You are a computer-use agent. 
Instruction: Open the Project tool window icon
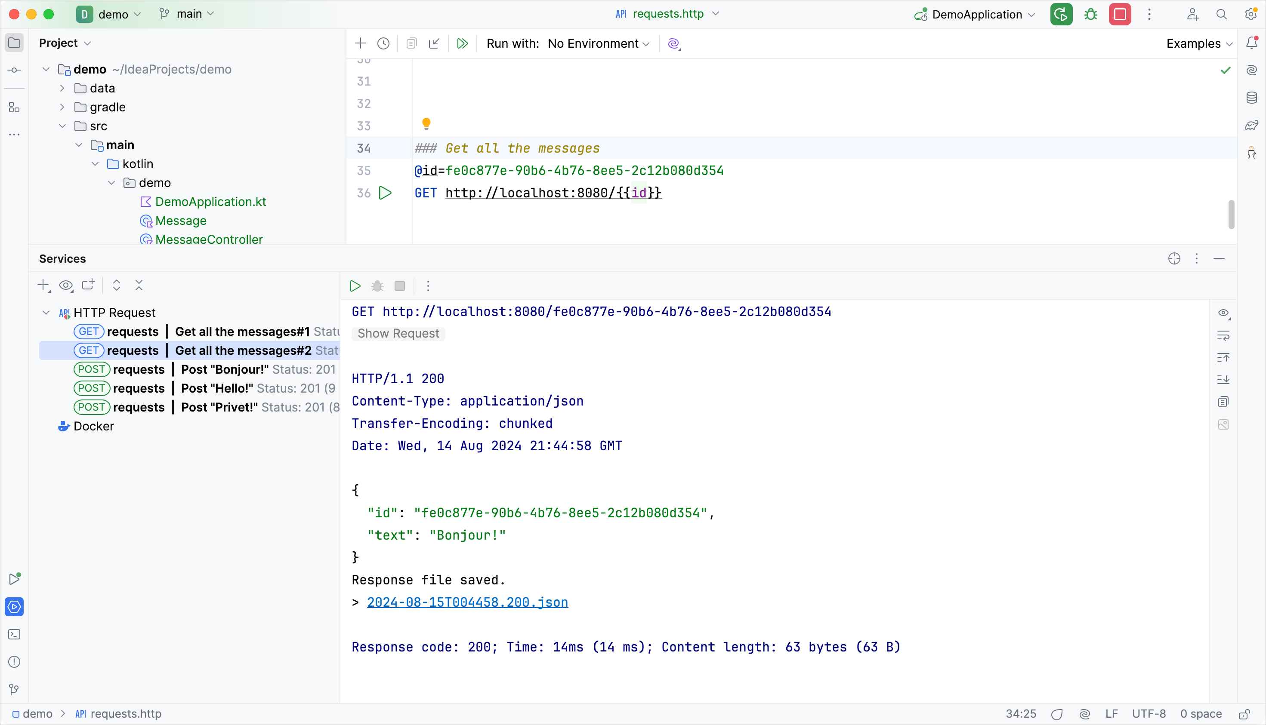(14, 43)
